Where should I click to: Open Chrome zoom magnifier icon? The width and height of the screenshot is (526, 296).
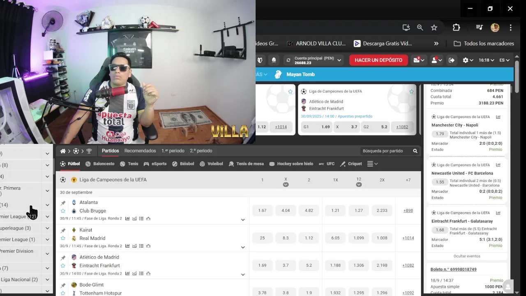[420, 28]
